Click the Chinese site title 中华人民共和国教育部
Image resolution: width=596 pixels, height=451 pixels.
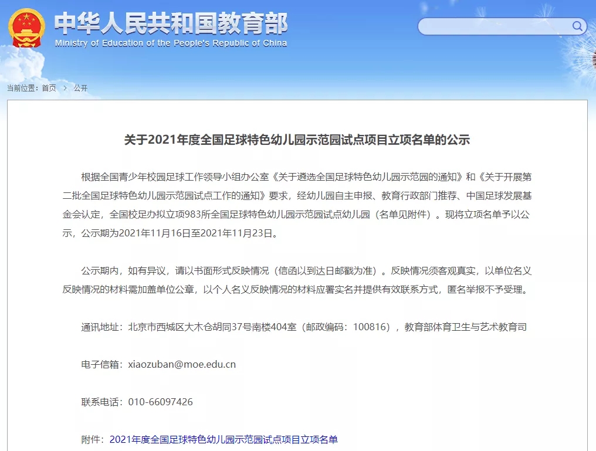(171, 23)
